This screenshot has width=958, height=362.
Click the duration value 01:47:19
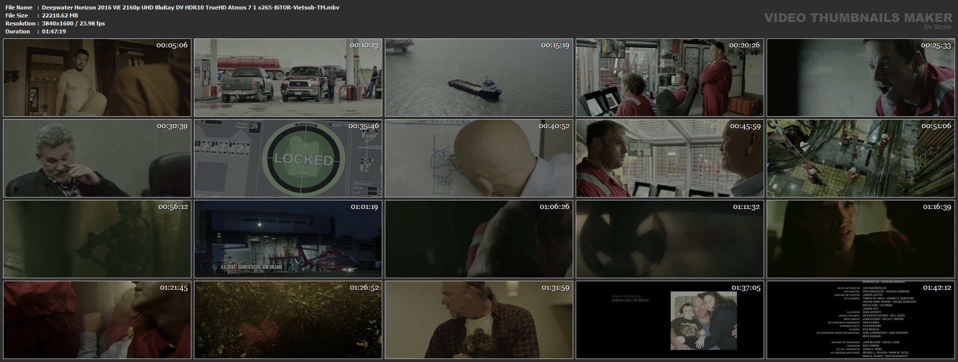pos(54,31)
